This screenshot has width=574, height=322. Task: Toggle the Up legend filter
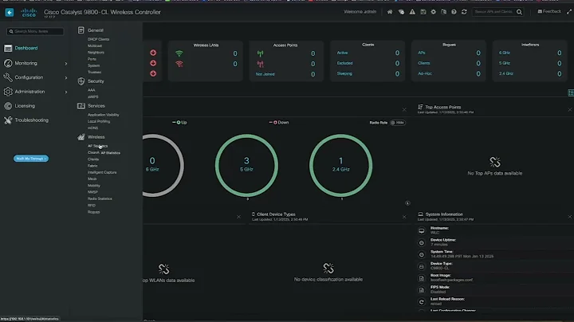click(x=179, y=123)
